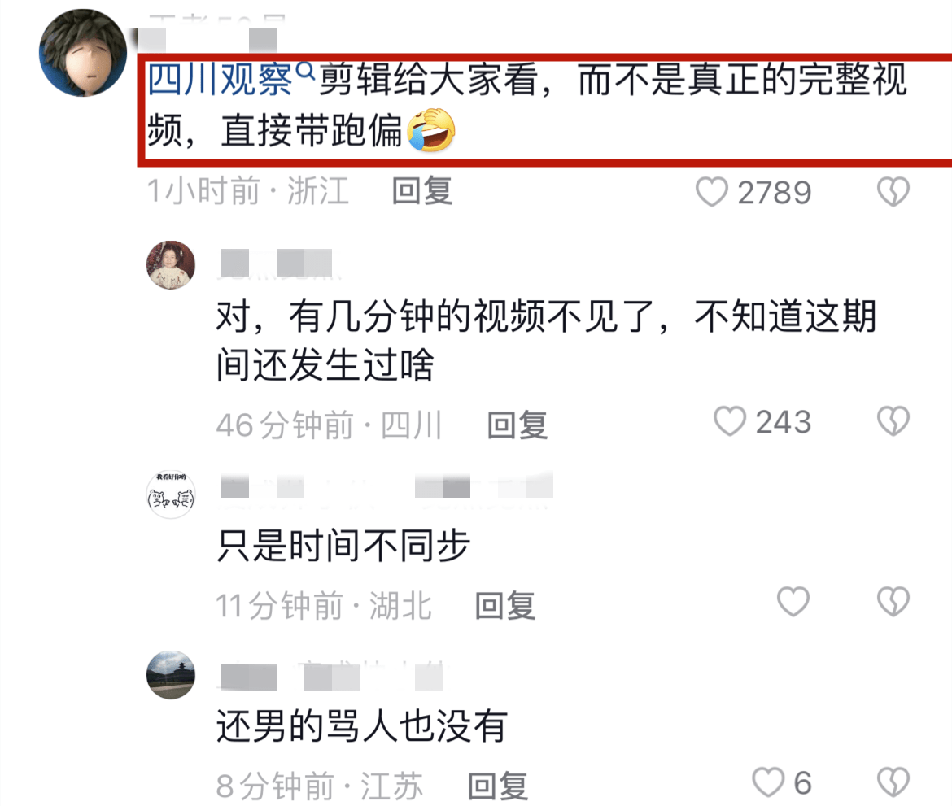
Task: Reply to the 11分钟前 Hubei comment
Action: point(505,605)
